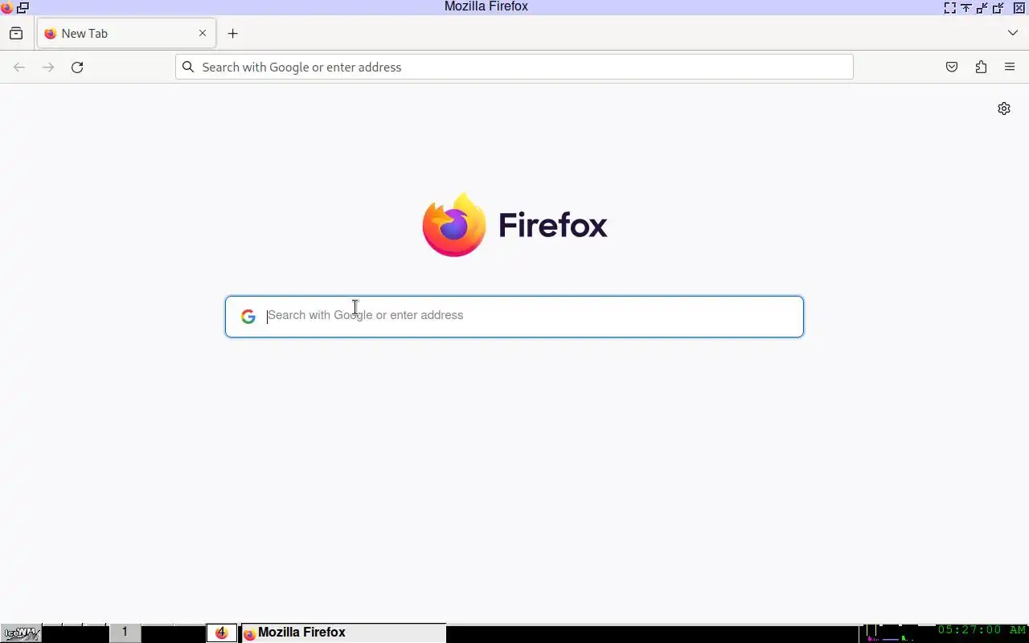Screen dimensions: 1029x643
Task: Go back one page
Action: click(x=19, y=68)
